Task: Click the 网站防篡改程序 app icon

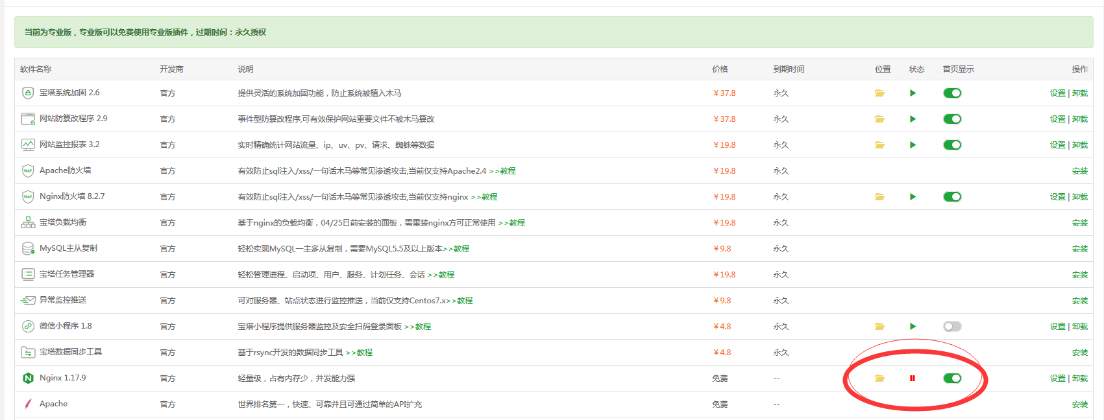Action: pos(28,119)
